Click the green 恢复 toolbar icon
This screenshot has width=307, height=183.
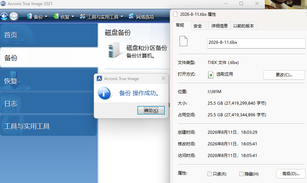coord(56,16)
